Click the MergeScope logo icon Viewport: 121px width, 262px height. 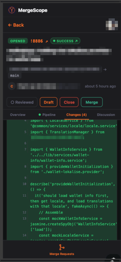(x=12, y=10)
